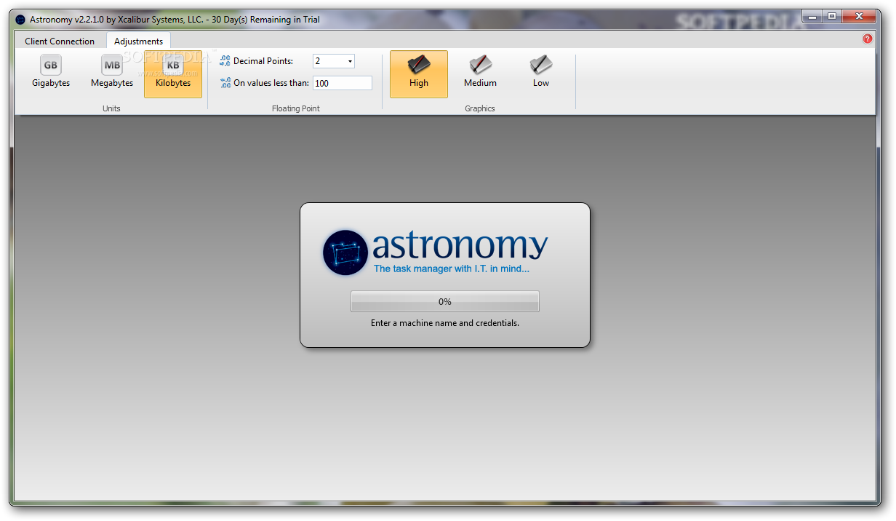Set graphics quality to Medium

pos(480,73)
